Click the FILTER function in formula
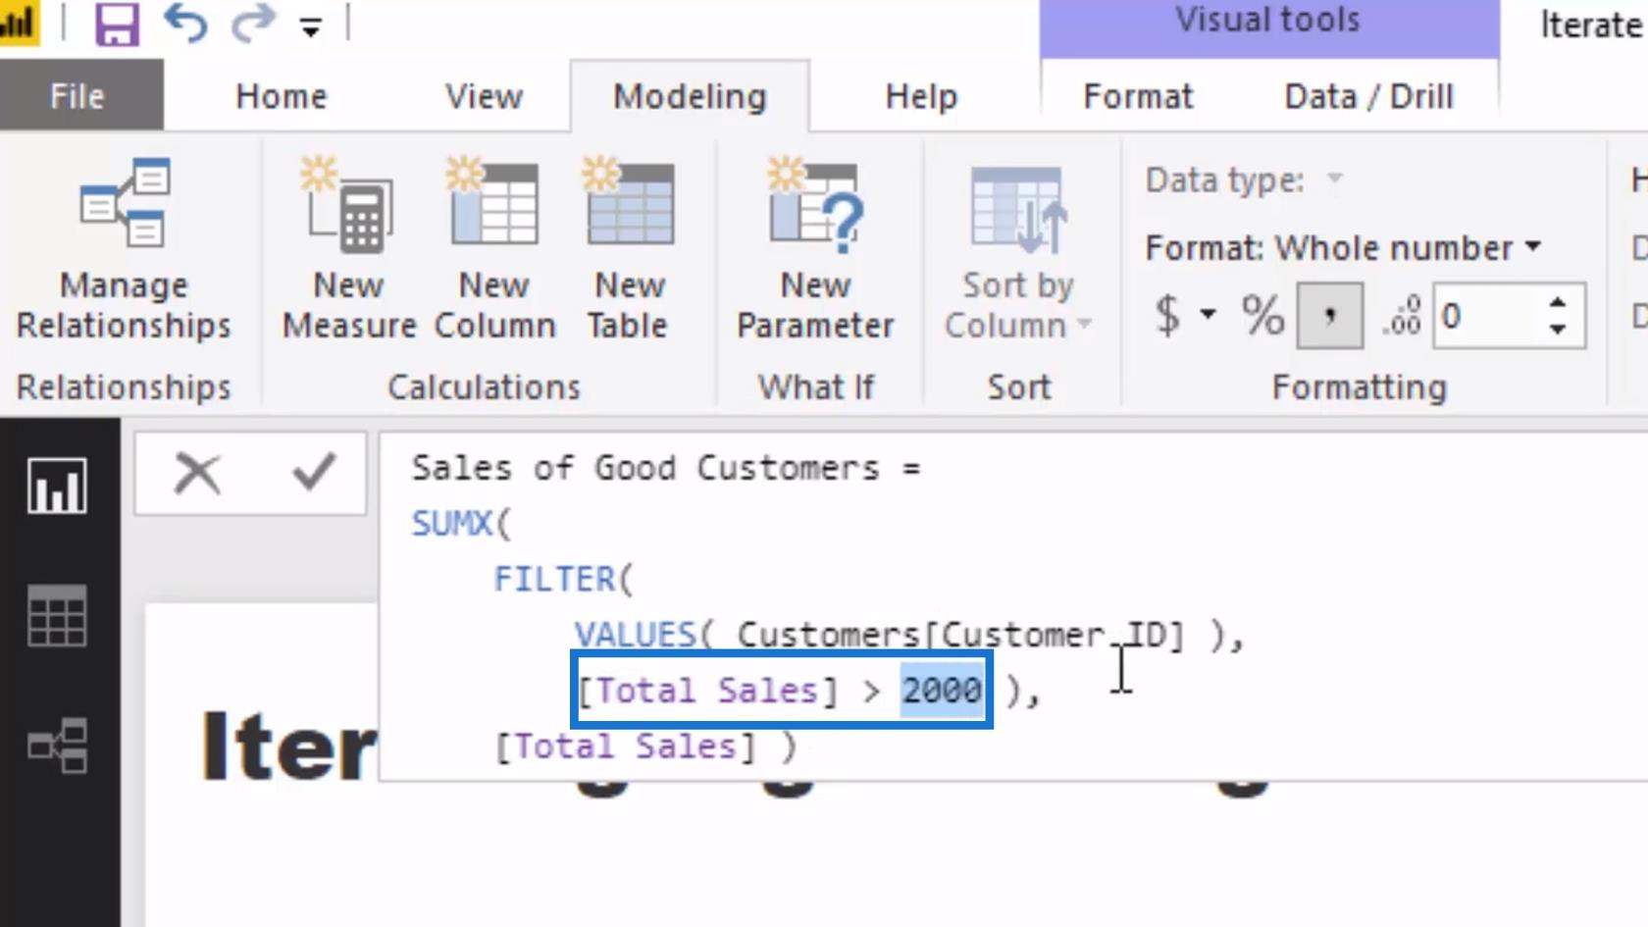Image resolution: width=1648 pixels, height=927 pixels. pos(554,580)
